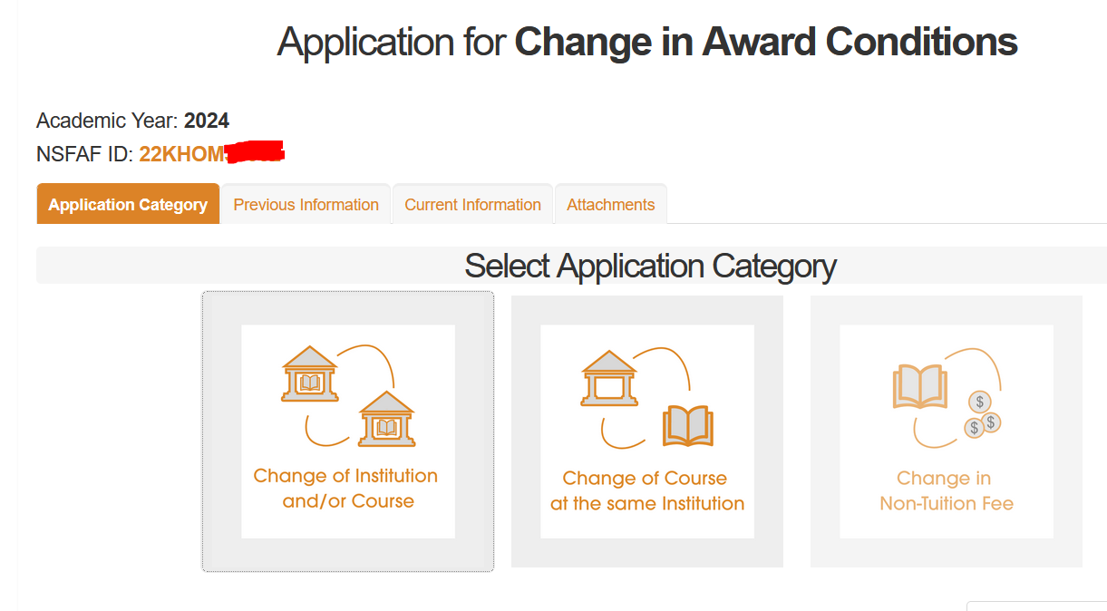Viewport: 1107px width, 611px height.
Task: Click the upper institution building icon
Action: pyautogui.click(x=310, y=374)
